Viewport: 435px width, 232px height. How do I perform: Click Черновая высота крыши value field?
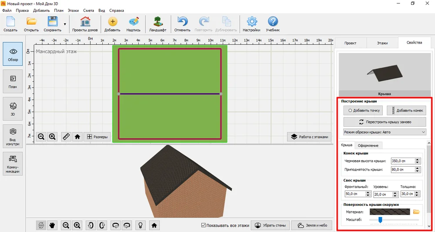point(403,161)
